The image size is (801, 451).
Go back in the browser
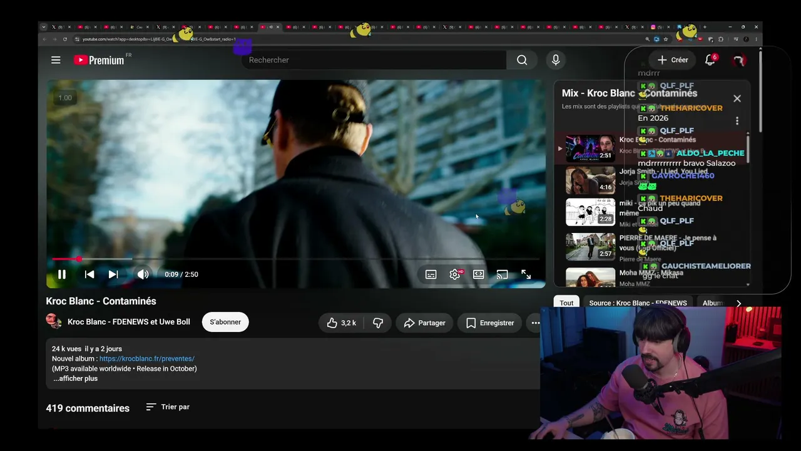[x=44, y=39]
